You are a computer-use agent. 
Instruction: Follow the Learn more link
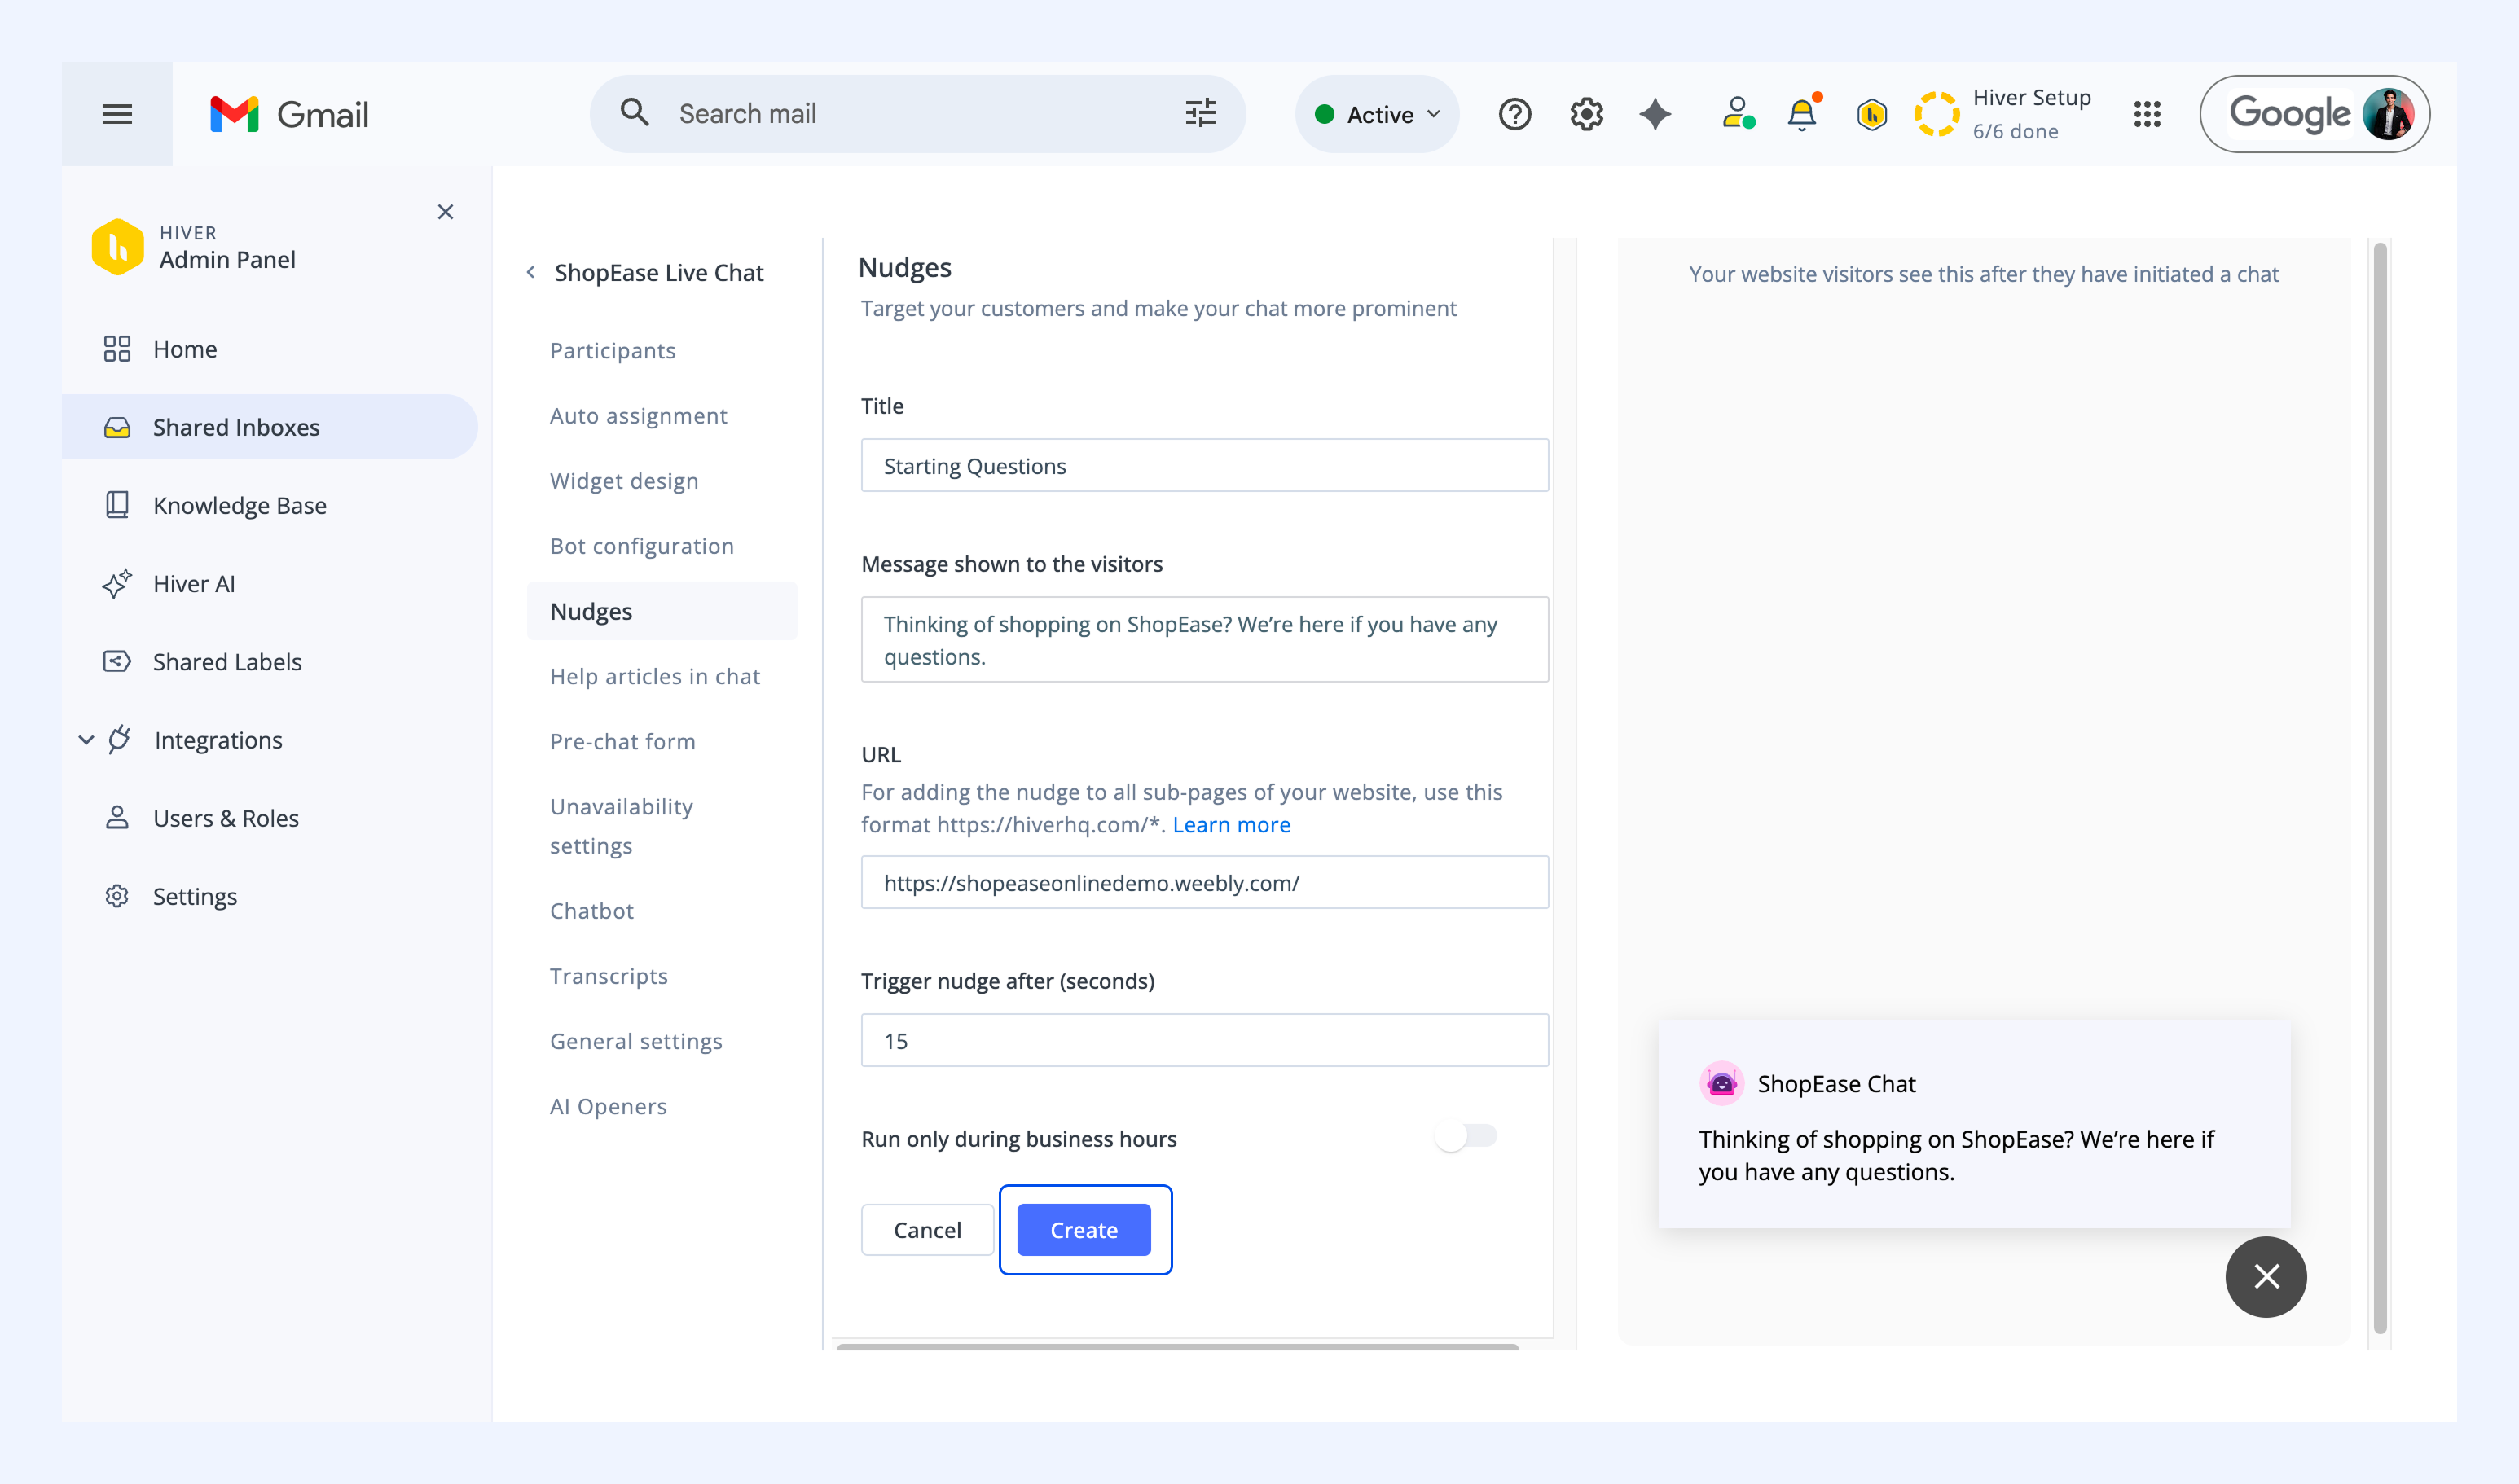tap(1231, 825)
